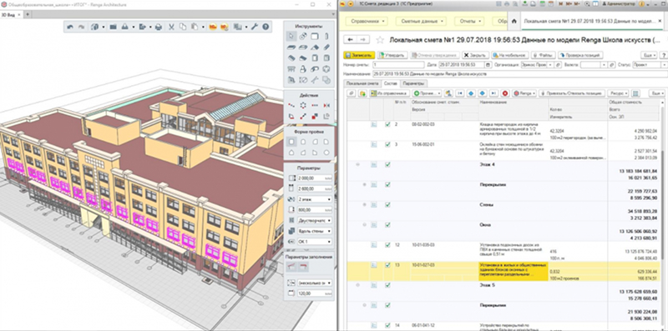Click the width field showing 2 000,00
Viewport: 668px width, 331px height.
coord(316,178)
